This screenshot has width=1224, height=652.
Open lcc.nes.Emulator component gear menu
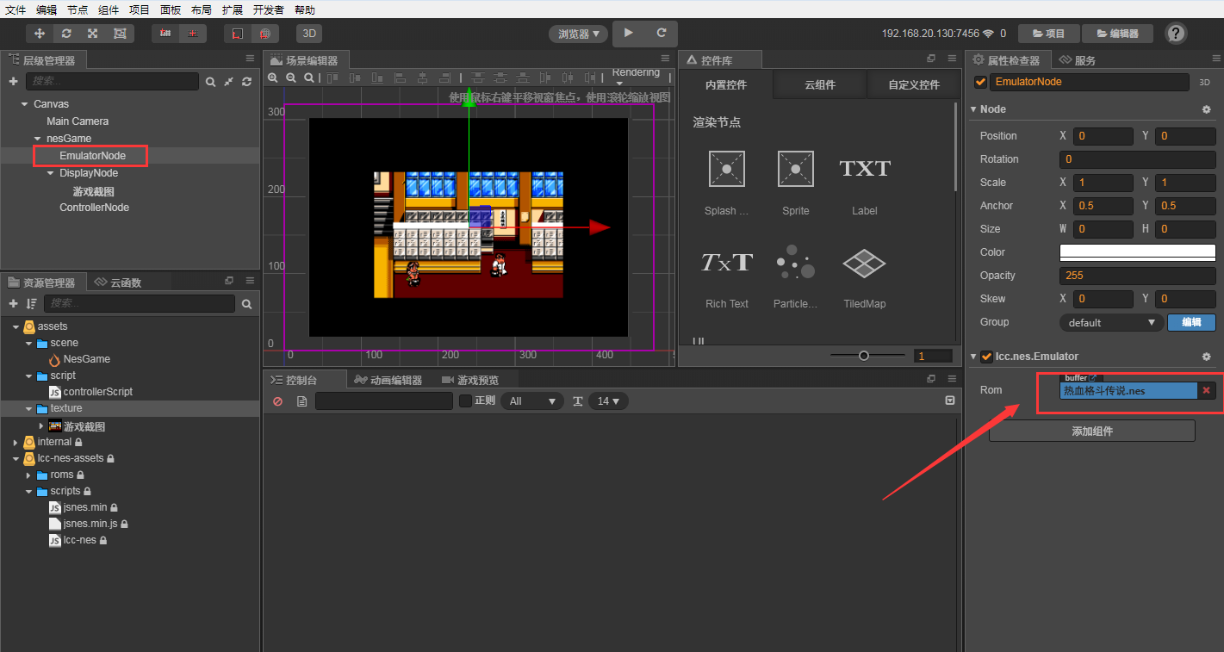[1206, 357]
